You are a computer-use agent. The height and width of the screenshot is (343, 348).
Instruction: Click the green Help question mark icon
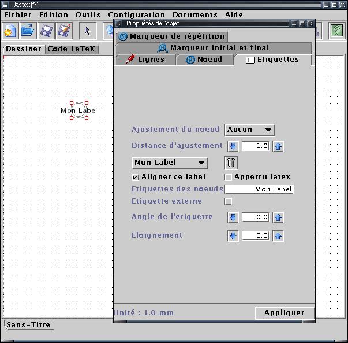click(336, 31)
